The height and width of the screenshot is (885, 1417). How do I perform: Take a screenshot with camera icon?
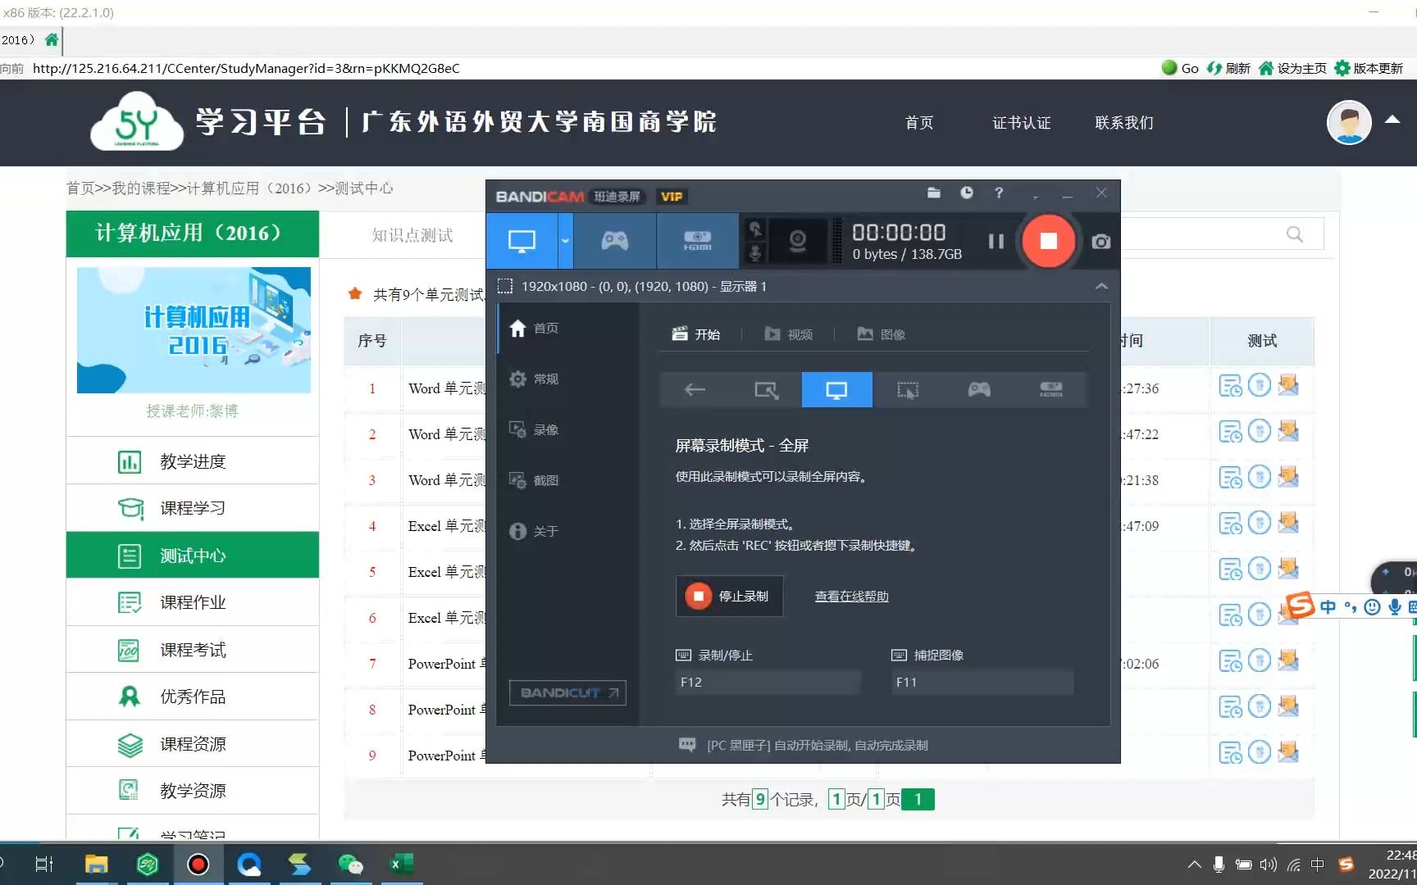pos(1101,241)
